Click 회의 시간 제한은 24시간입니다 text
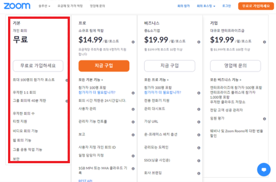This screenshot has width=276, height=182. pos(102,101)
